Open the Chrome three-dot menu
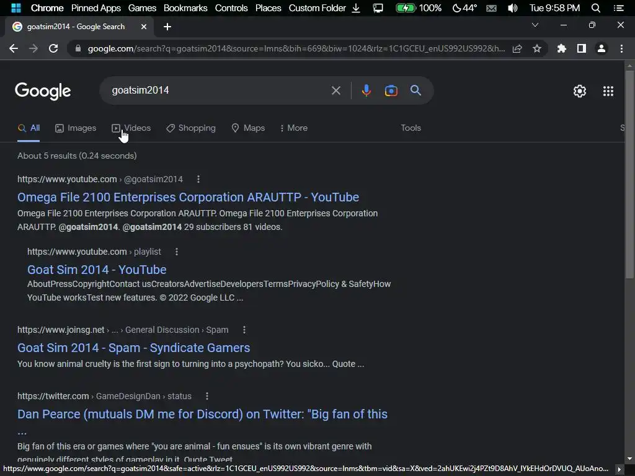 (621, 48)
